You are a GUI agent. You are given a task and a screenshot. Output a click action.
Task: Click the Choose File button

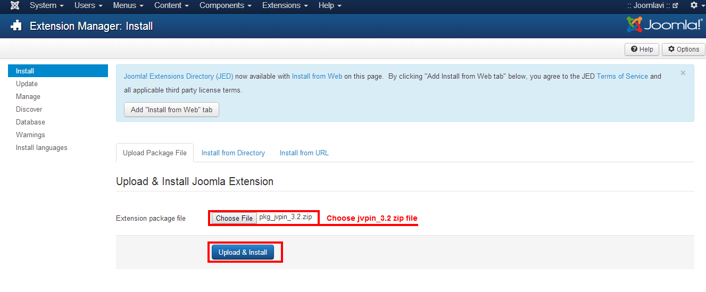click(234, 218)
